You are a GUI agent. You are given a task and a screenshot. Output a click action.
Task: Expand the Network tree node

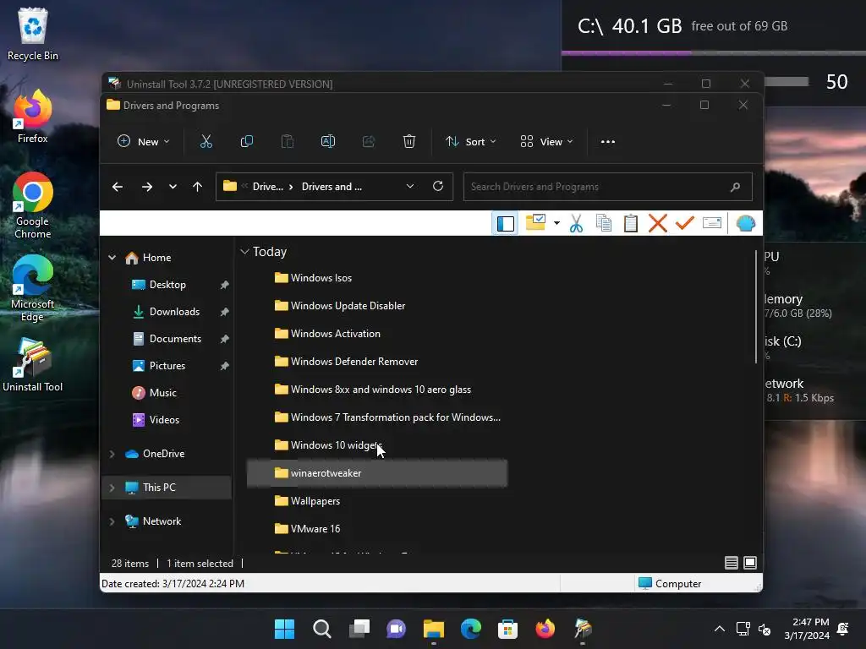point(112,521)
